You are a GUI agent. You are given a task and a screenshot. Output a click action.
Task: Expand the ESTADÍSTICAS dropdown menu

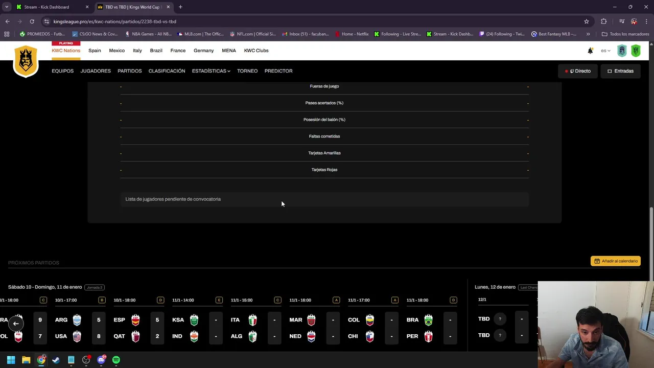211,71
